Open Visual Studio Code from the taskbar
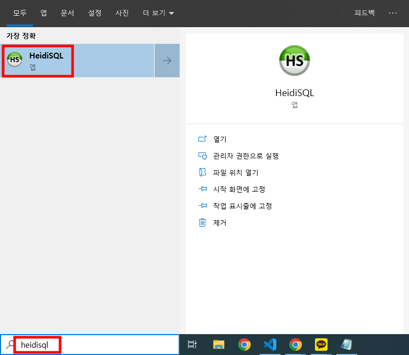This screenshot has height=355, width=409. 270,345
